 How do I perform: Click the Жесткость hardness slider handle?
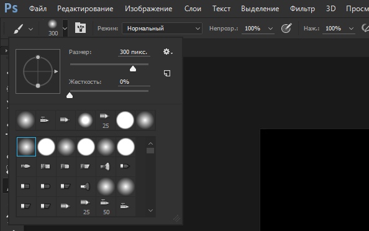click(x=70, y=95)
